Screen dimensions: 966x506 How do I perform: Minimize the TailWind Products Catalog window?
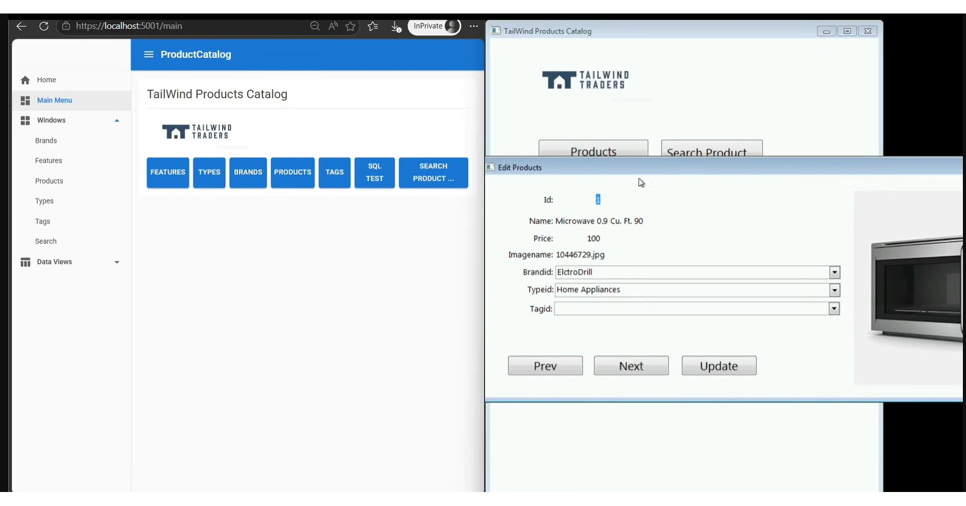point(826,31)
